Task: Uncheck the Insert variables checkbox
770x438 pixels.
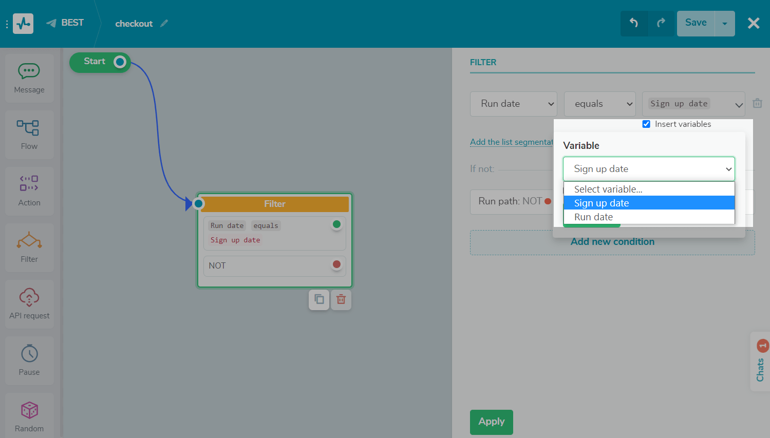Action: (x=646, y=124)
